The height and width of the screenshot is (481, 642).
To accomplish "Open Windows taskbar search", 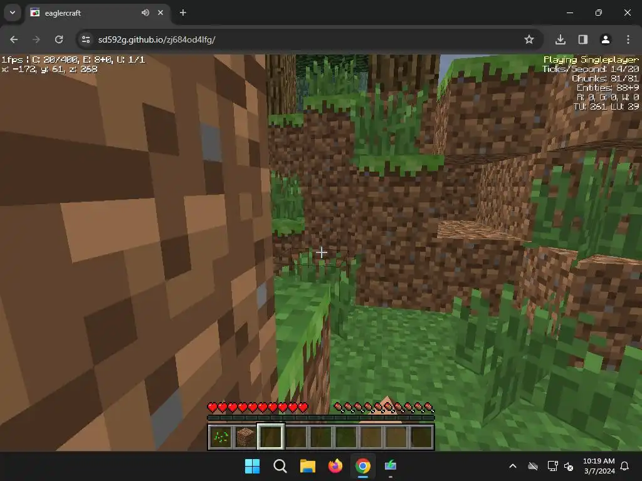I will click(280, 466).
